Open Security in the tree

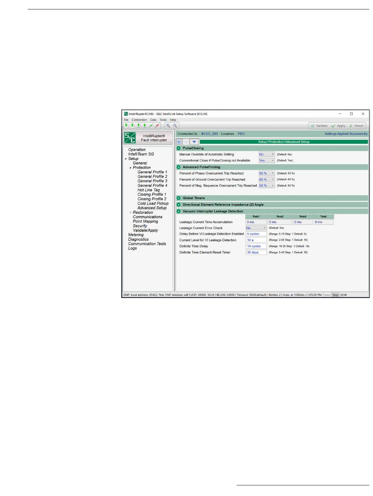tap(140, 226)
